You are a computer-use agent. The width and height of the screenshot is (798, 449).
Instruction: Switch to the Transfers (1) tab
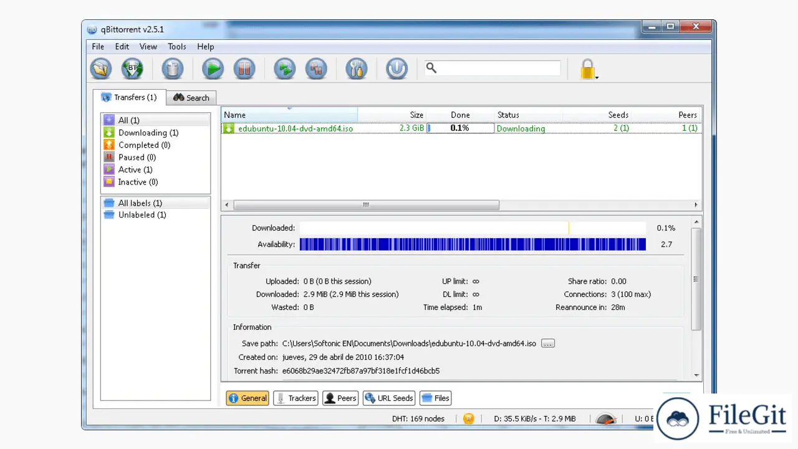[x=130, y=97]
